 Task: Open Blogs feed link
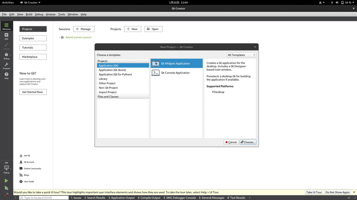click(24, 175)
